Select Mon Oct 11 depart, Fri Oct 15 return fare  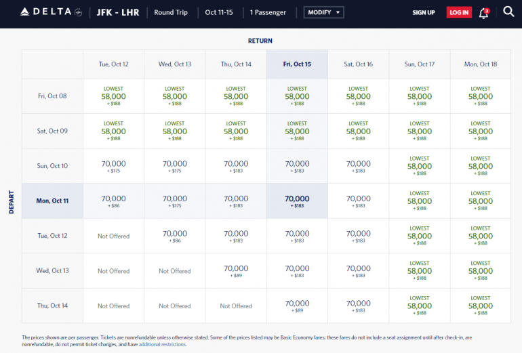[x=297, y=201]
